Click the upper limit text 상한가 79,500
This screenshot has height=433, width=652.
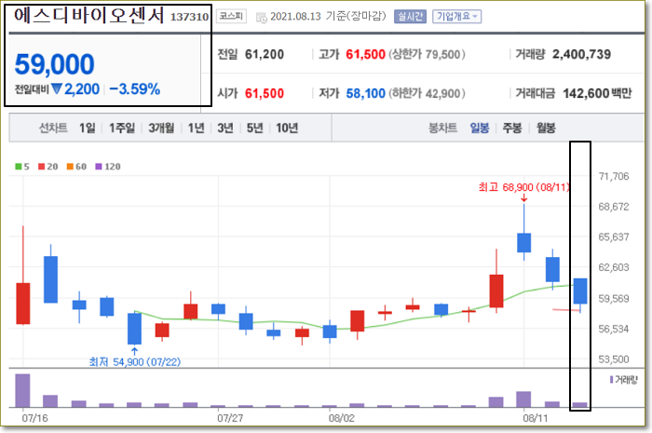pos(427,54)
